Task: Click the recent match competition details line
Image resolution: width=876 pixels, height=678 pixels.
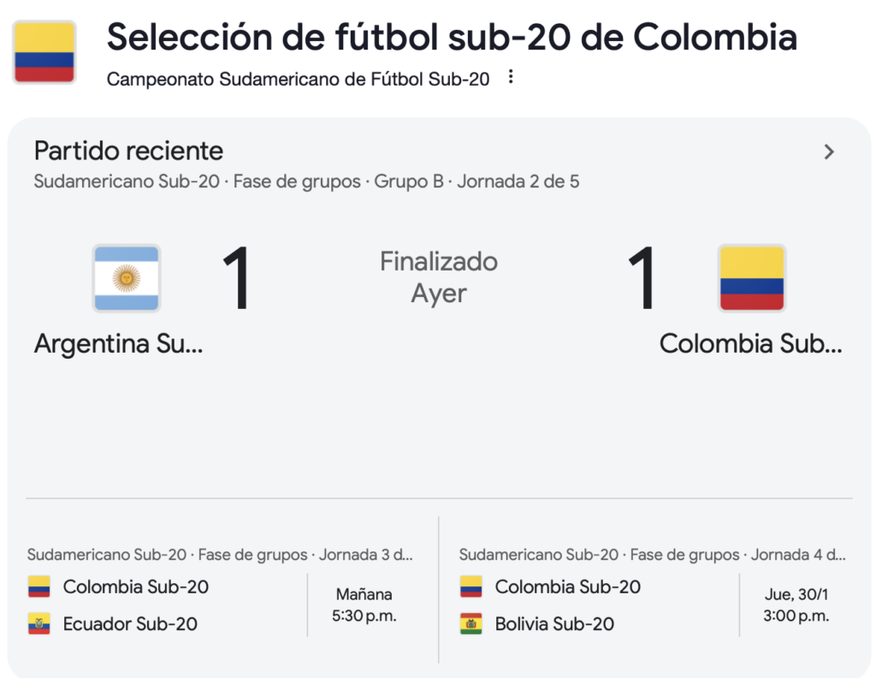Action: (307, 181)
